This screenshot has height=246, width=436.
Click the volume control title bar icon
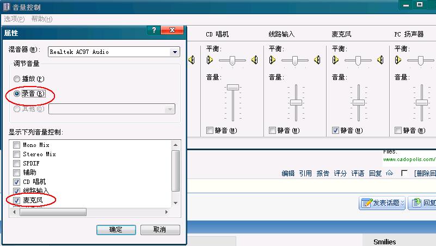[6, 7]
